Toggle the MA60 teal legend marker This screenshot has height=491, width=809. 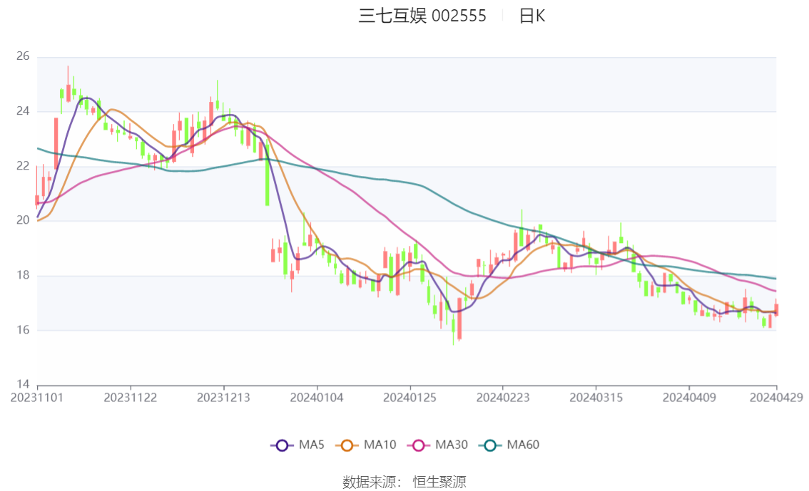[x=490, y=445]
